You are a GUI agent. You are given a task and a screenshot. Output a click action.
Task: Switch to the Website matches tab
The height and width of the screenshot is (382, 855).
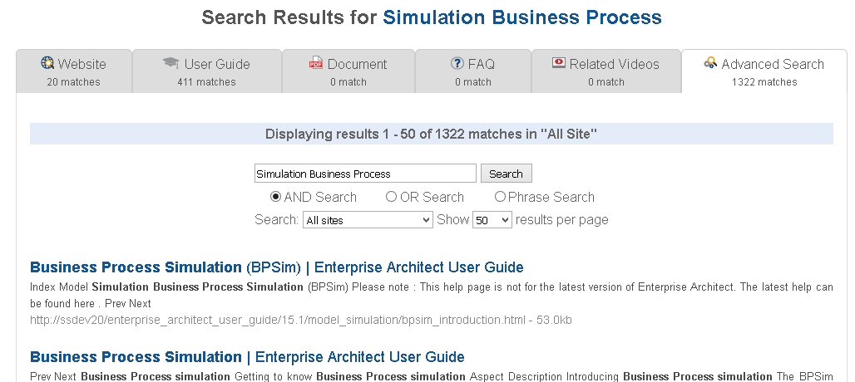click(73, 71)
